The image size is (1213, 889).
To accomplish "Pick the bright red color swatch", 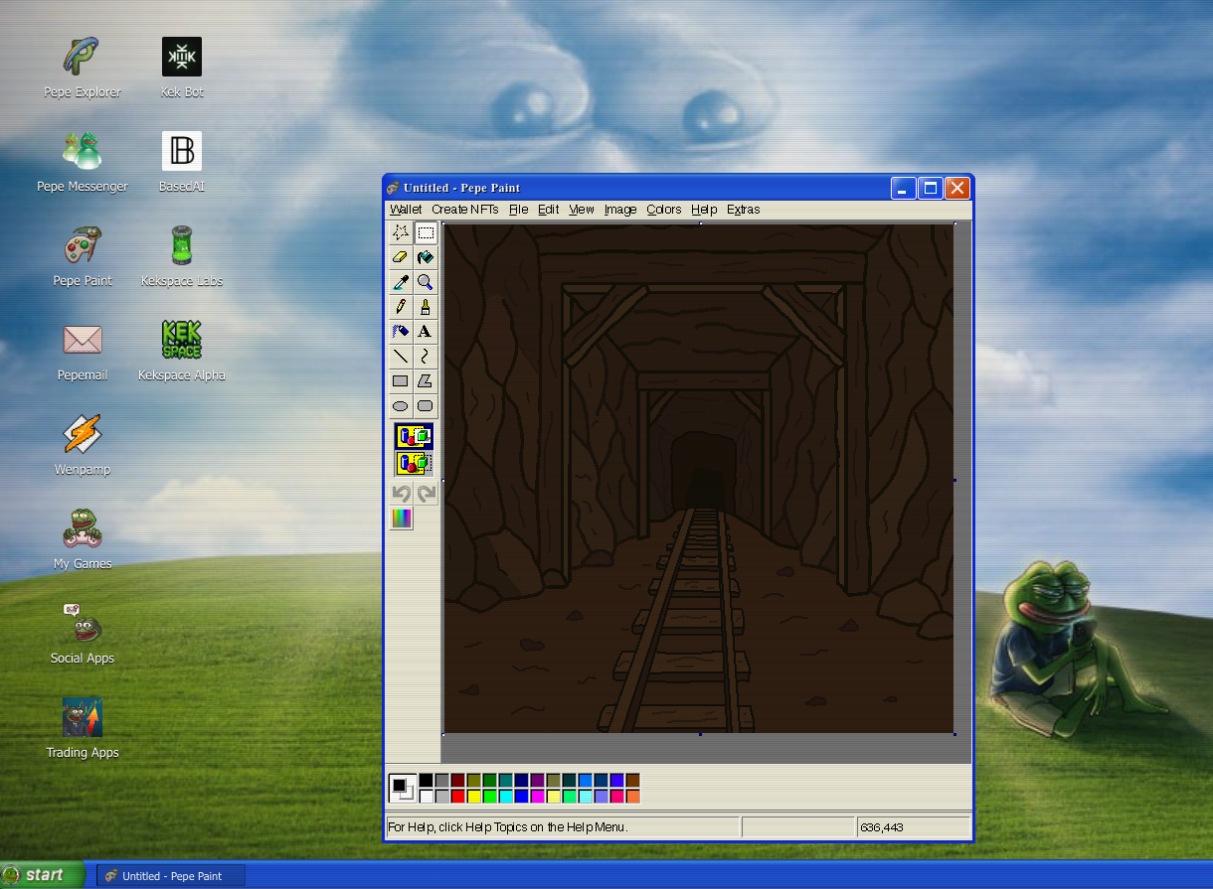I will [x=457, y=797].
